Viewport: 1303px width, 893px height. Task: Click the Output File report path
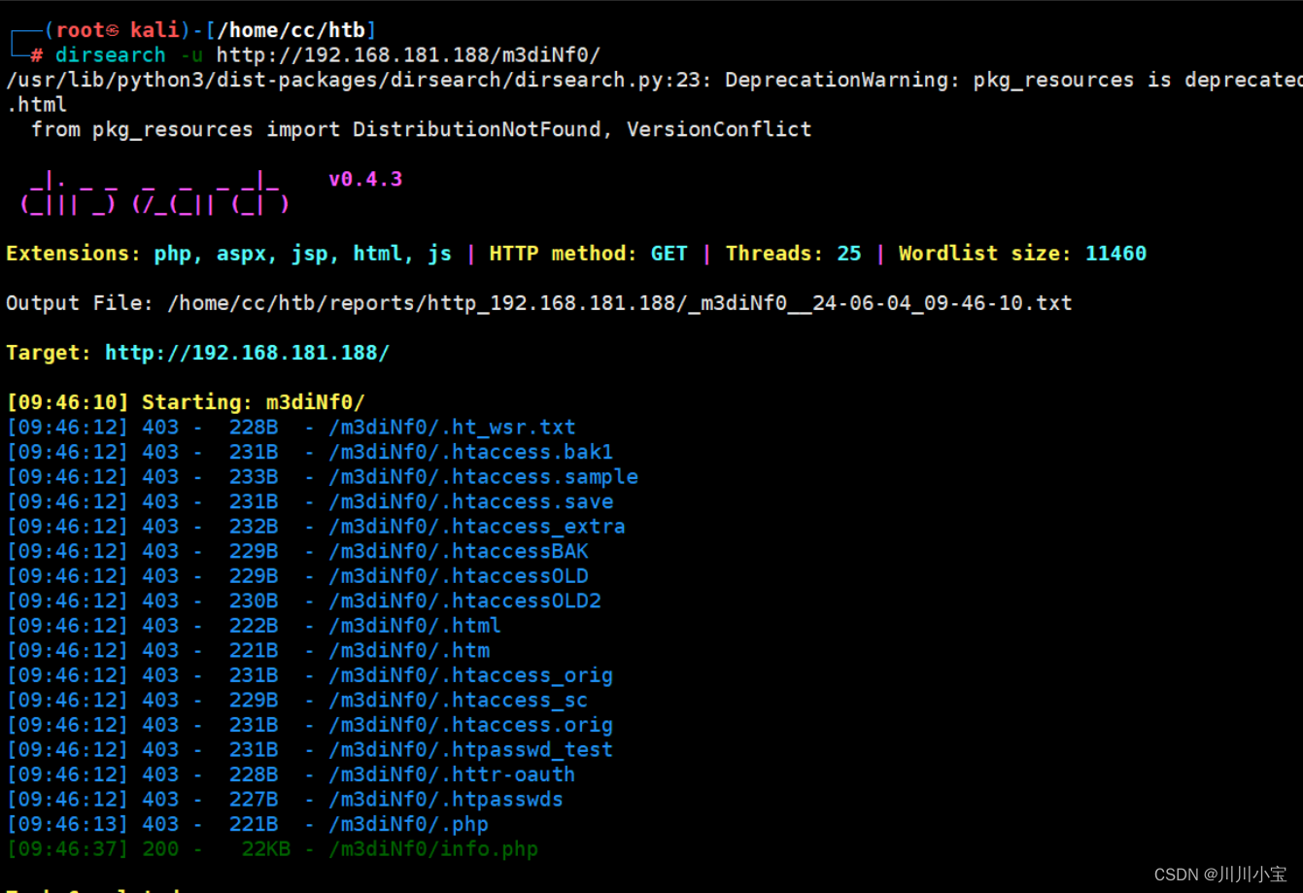point(620,303)
